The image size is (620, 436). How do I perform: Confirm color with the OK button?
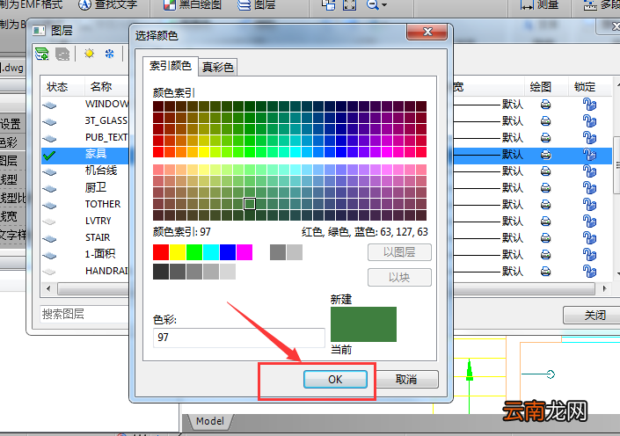click(x=335, y=380)
